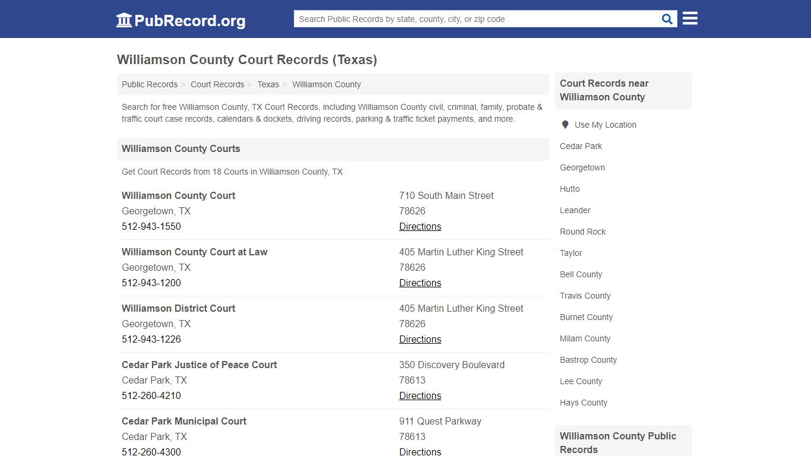Get Directions for Williamson District Court
This screenshot has width=811, height=456.
coord(420,339)
